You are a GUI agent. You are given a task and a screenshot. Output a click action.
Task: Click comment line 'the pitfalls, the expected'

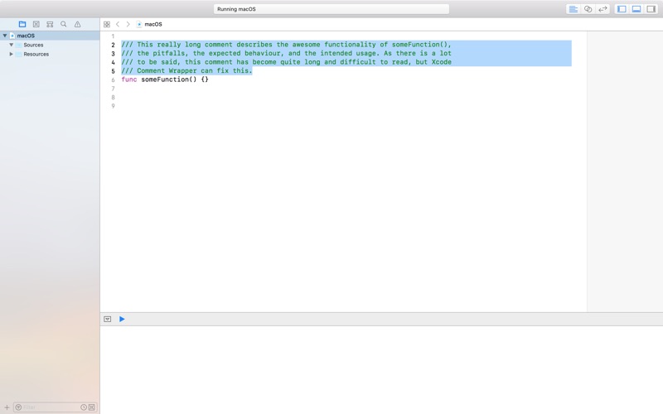(286, 53)
